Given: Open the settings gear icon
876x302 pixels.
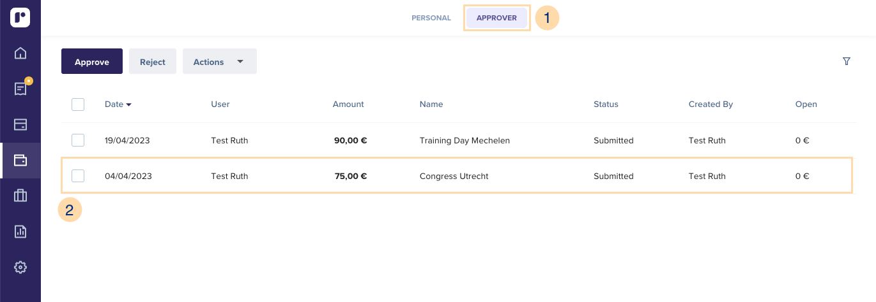Looking at the screenshot, I should [20, 267].
